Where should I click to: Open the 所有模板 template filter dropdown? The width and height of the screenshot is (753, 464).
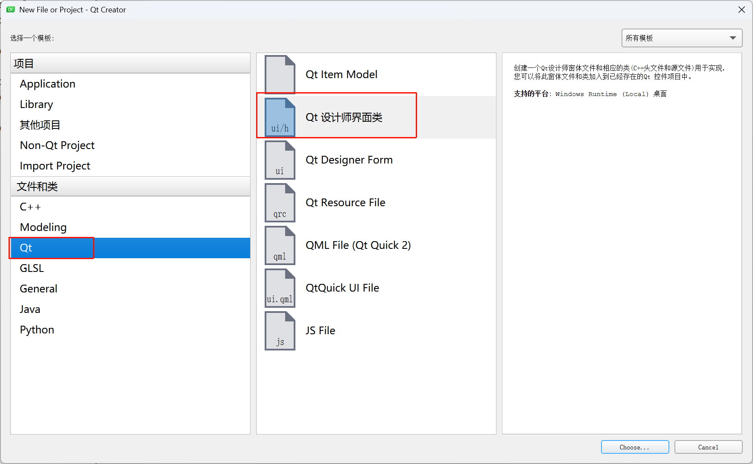click(x=682, y=38)
